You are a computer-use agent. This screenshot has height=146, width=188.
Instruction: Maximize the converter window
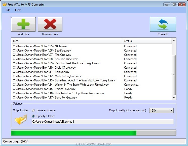click(x=174, y=5)
